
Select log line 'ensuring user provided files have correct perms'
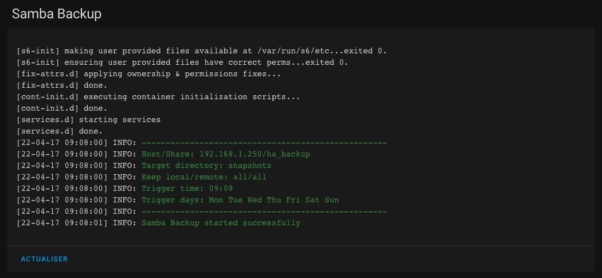(182, 62)
